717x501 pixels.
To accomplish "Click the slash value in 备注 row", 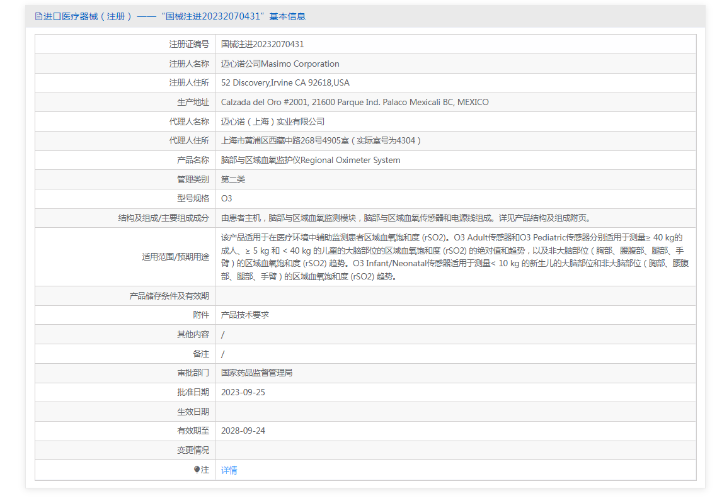I will [222, 354].
